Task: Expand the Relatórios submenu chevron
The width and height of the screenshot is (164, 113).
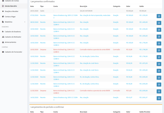Action: pos(25,22)
